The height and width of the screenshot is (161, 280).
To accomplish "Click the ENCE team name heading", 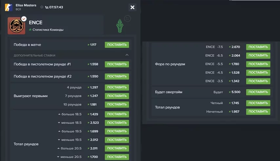I will 36,23.
